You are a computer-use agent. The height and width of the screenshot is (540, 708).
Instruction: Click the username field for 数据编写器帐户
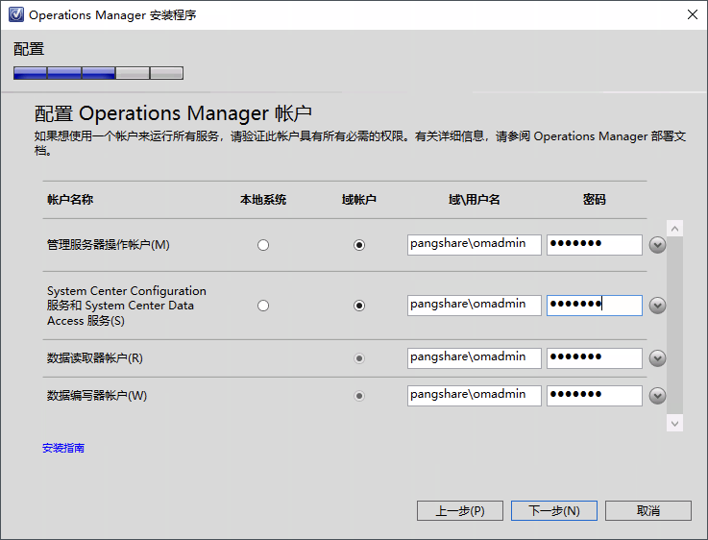coord(475,396)
